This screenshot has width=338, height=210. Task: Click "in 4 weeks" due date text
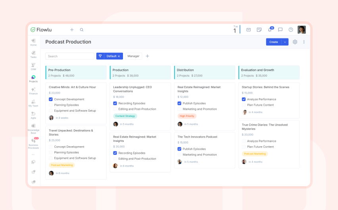(x=62, y=118)
